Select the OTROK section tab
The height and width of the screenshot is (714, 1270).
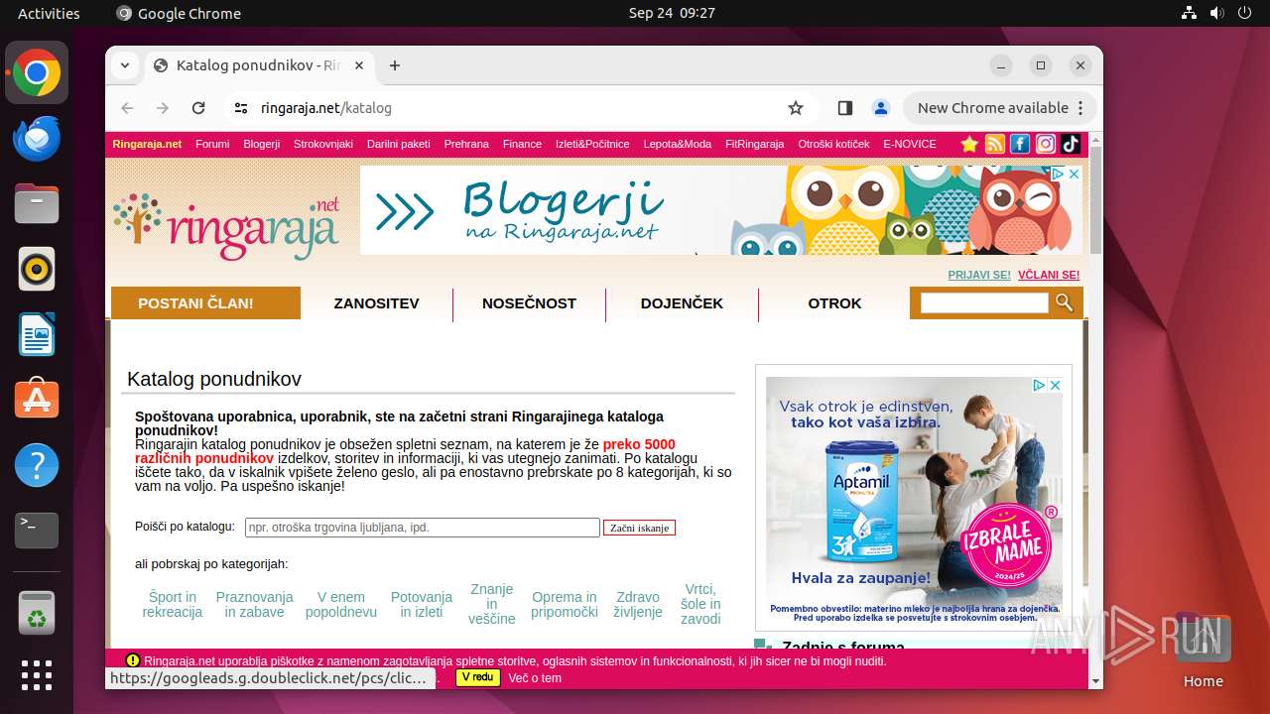(x=834, y=303)
